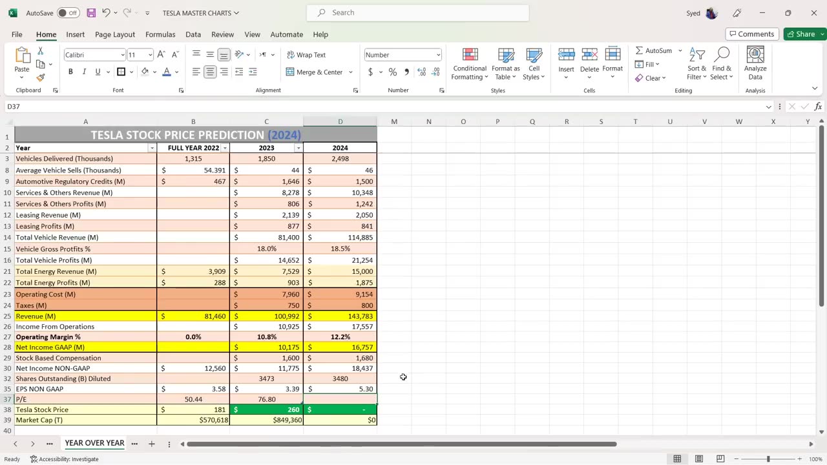
Task: Toggle Underline formatting
Action: (x=98, y=72)
